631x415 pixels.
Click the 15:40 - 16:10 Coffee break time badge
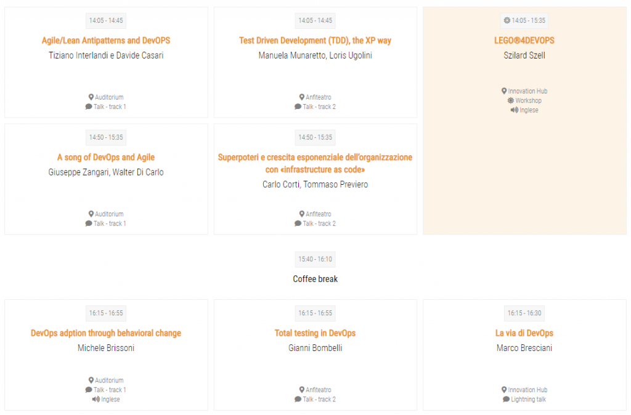pyautogui.click(x=315, y=259)
